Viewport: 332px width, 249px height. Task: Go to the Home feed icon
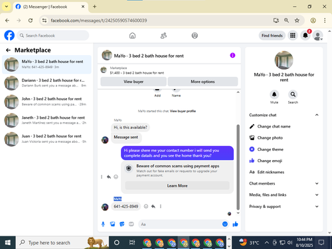[x=132, y=35]
